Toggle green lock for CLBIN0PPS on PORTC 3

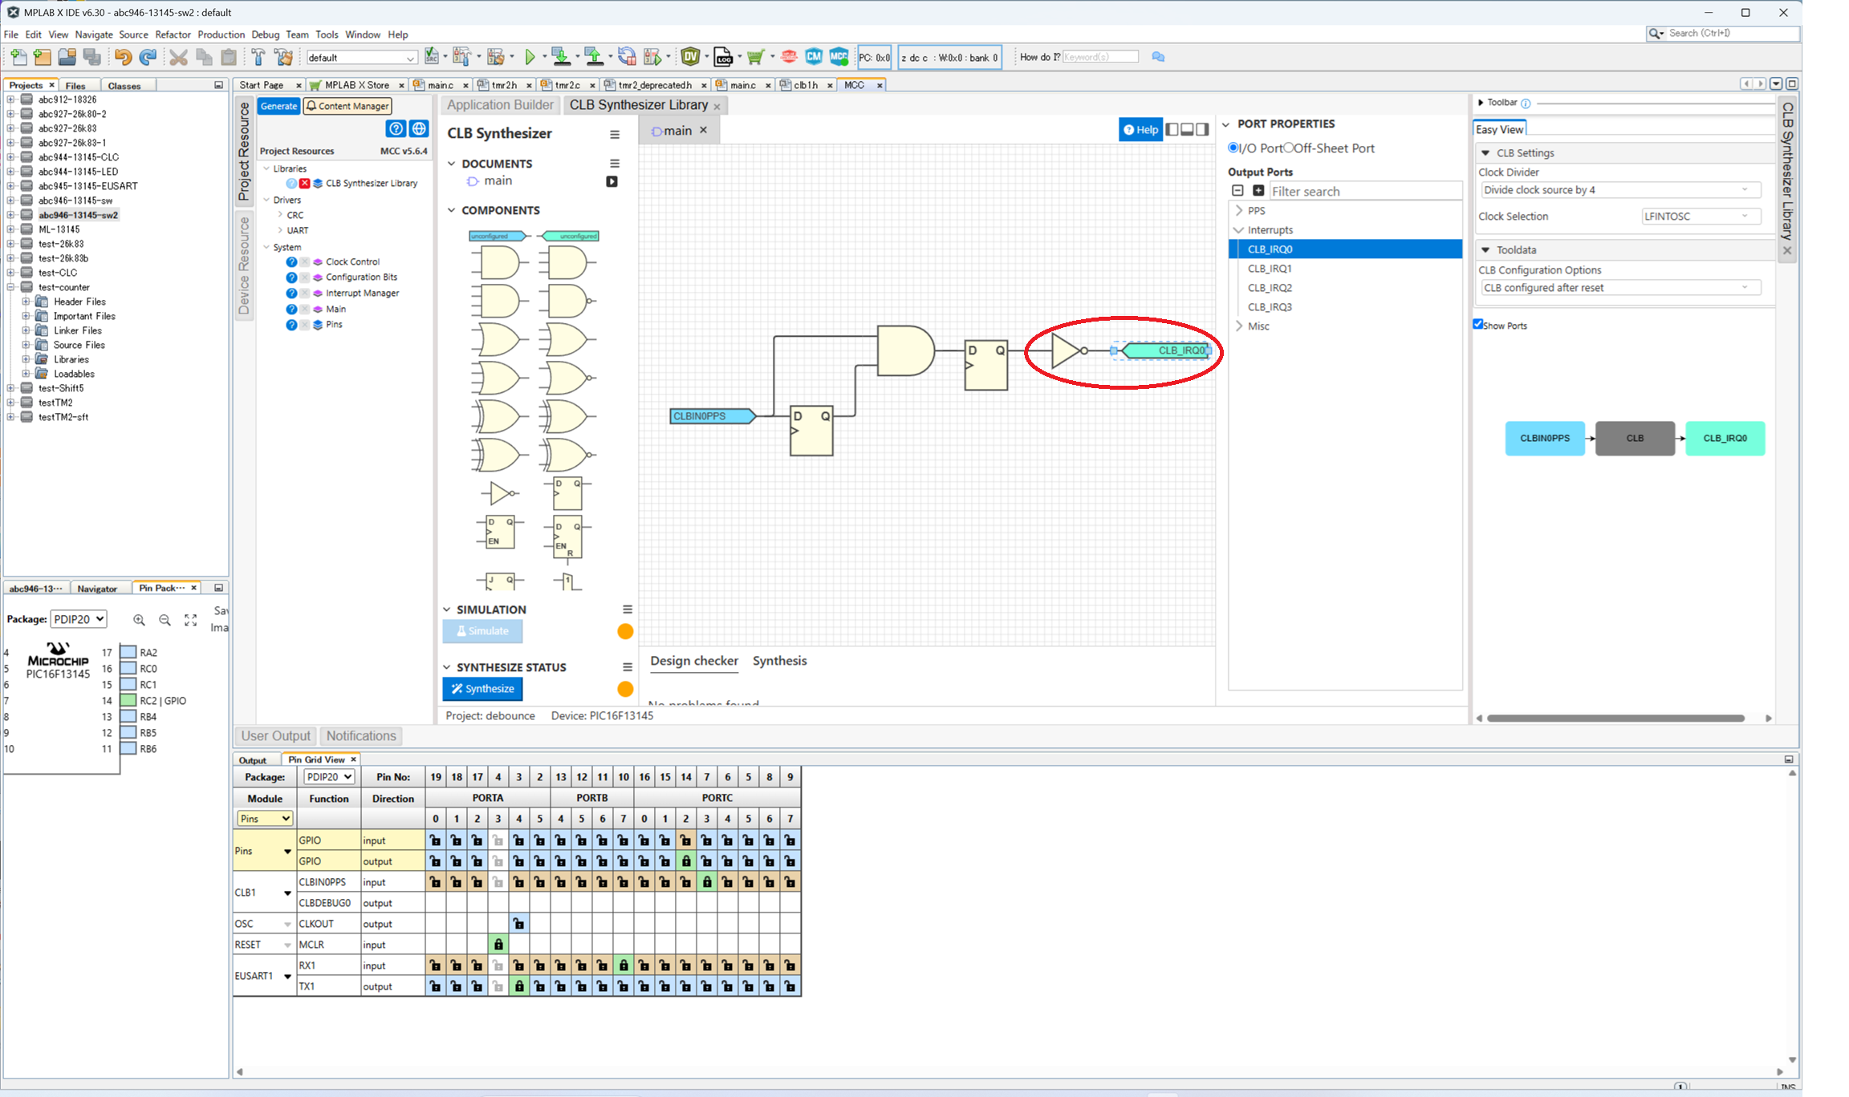(x=707, y=882)
